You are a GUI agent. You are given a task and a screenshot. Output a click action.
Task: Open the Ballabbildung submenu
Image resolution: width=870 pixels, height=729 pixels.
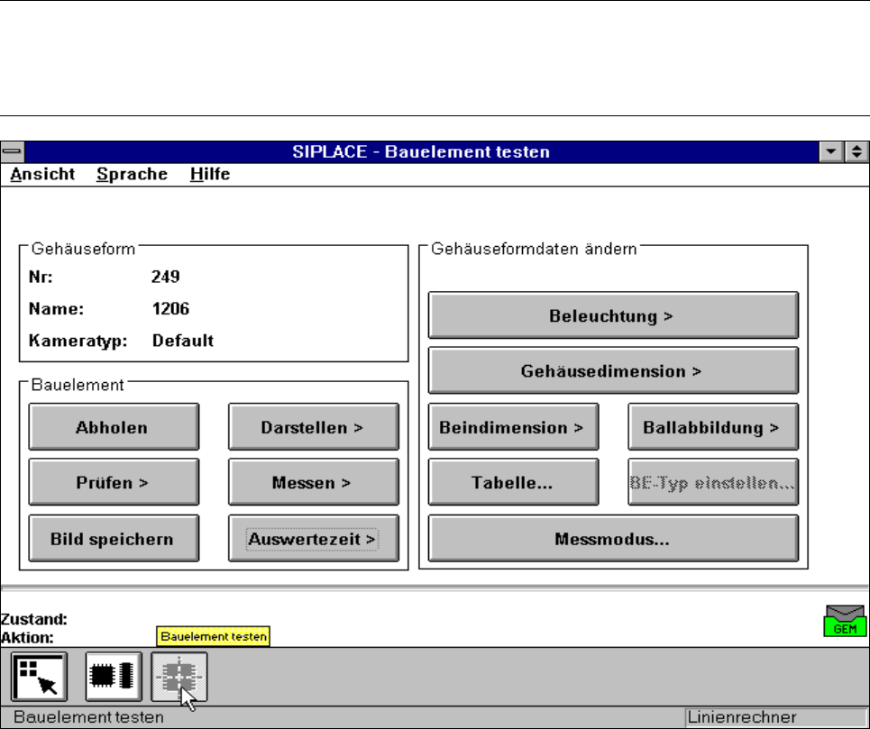pos(712,426)
